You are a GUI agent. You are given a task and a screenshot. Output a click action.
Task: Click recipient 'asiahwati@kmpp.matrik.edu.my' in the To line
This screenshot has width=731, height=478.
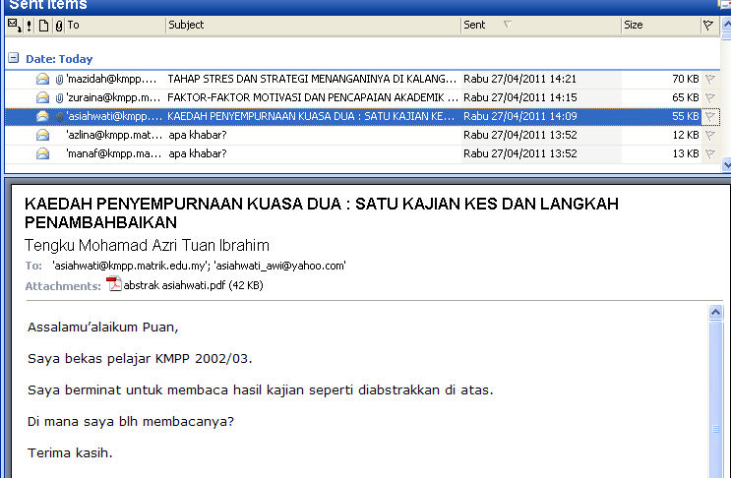[130, 266]
